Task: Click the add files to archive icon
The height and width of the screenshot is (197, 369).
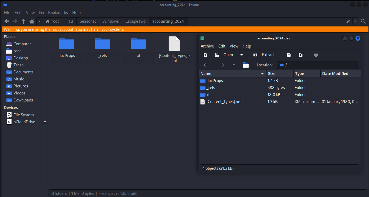Action: [289, 55]
